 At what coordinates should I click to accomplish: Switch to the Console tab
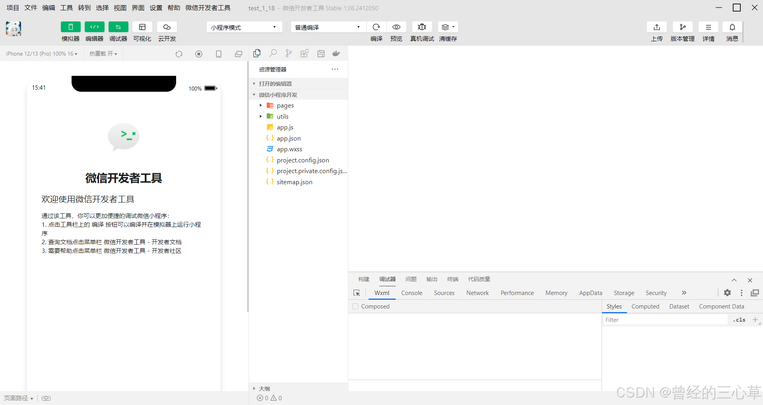click(412, 293)
